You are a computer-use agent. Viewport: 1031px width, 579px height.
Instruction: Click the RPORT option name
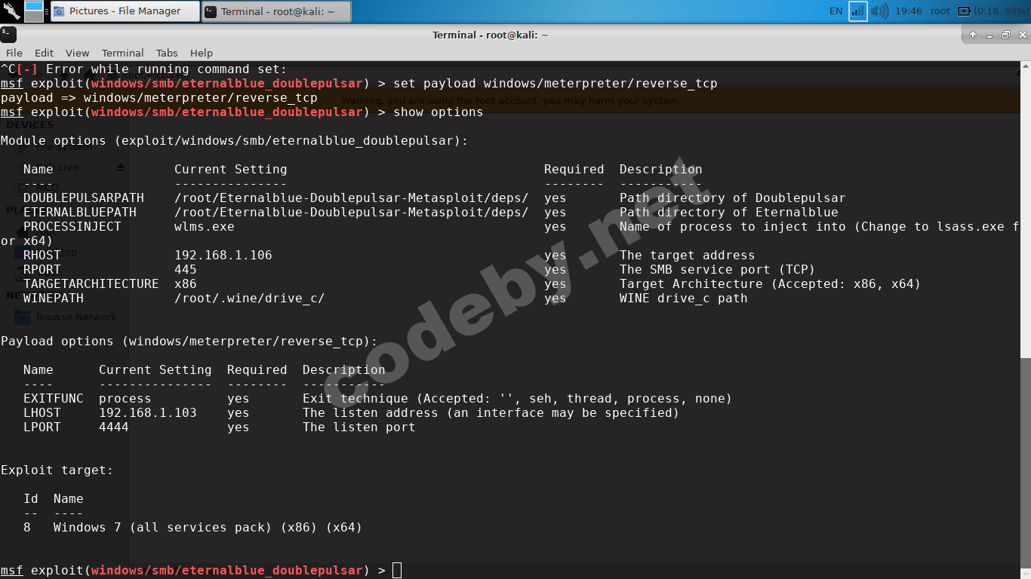42,269
